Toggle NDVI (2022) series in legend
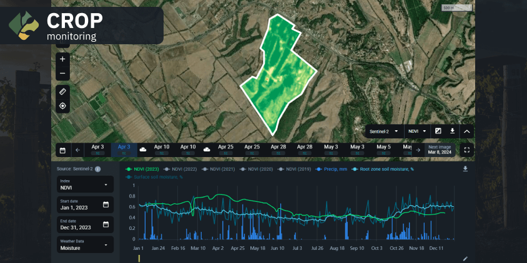 click(181, 169)
